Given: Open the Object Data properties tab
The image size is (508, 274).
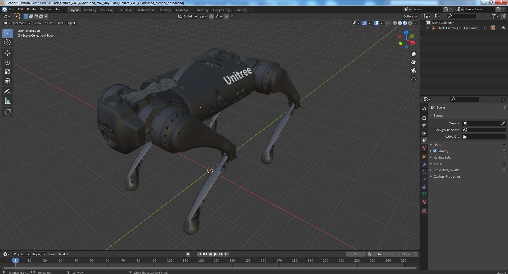Looking at the screenshot, I should [x=424, y=194].
